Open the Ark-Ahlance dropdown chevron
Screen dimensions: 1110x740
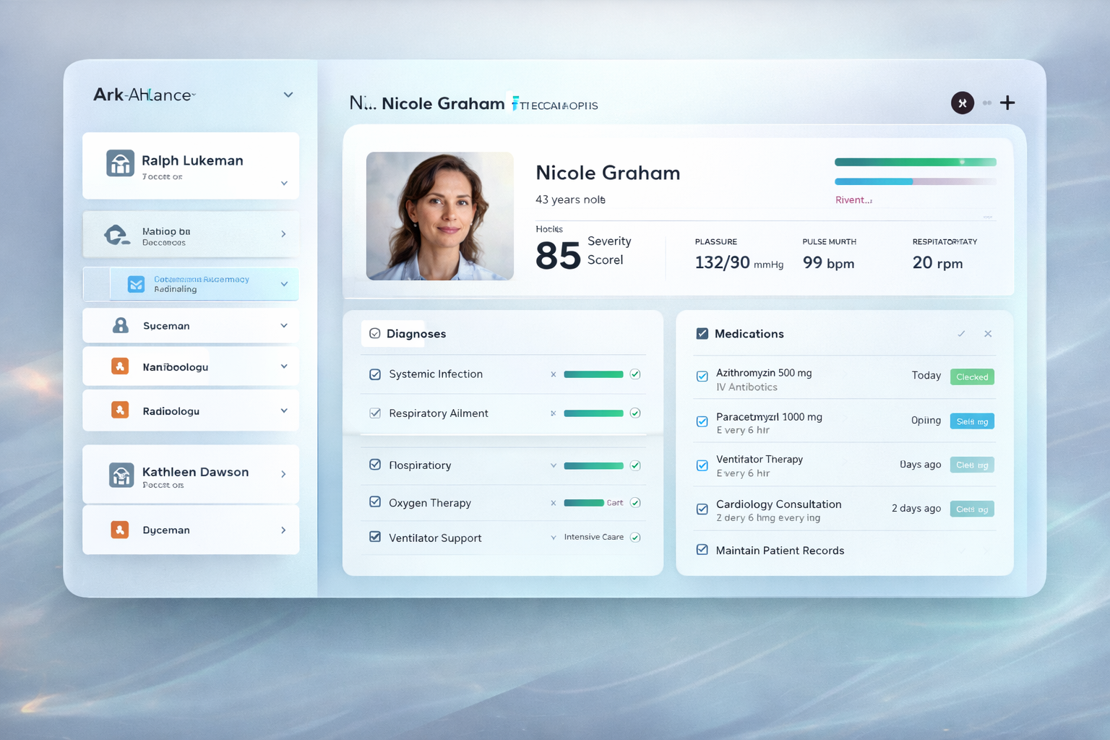click(288, 95)
